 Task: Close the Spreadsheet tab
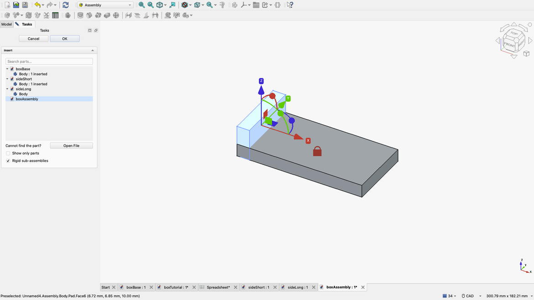236,287
